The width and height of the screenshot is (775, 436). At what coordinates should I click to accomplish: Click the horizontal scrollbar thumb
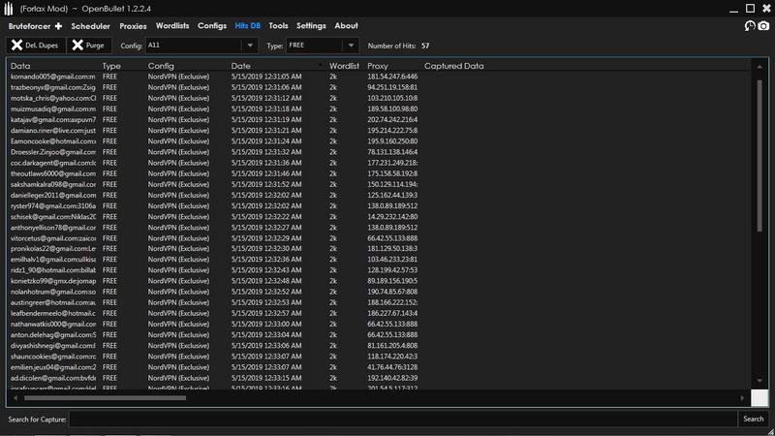[x=106, y=397]
